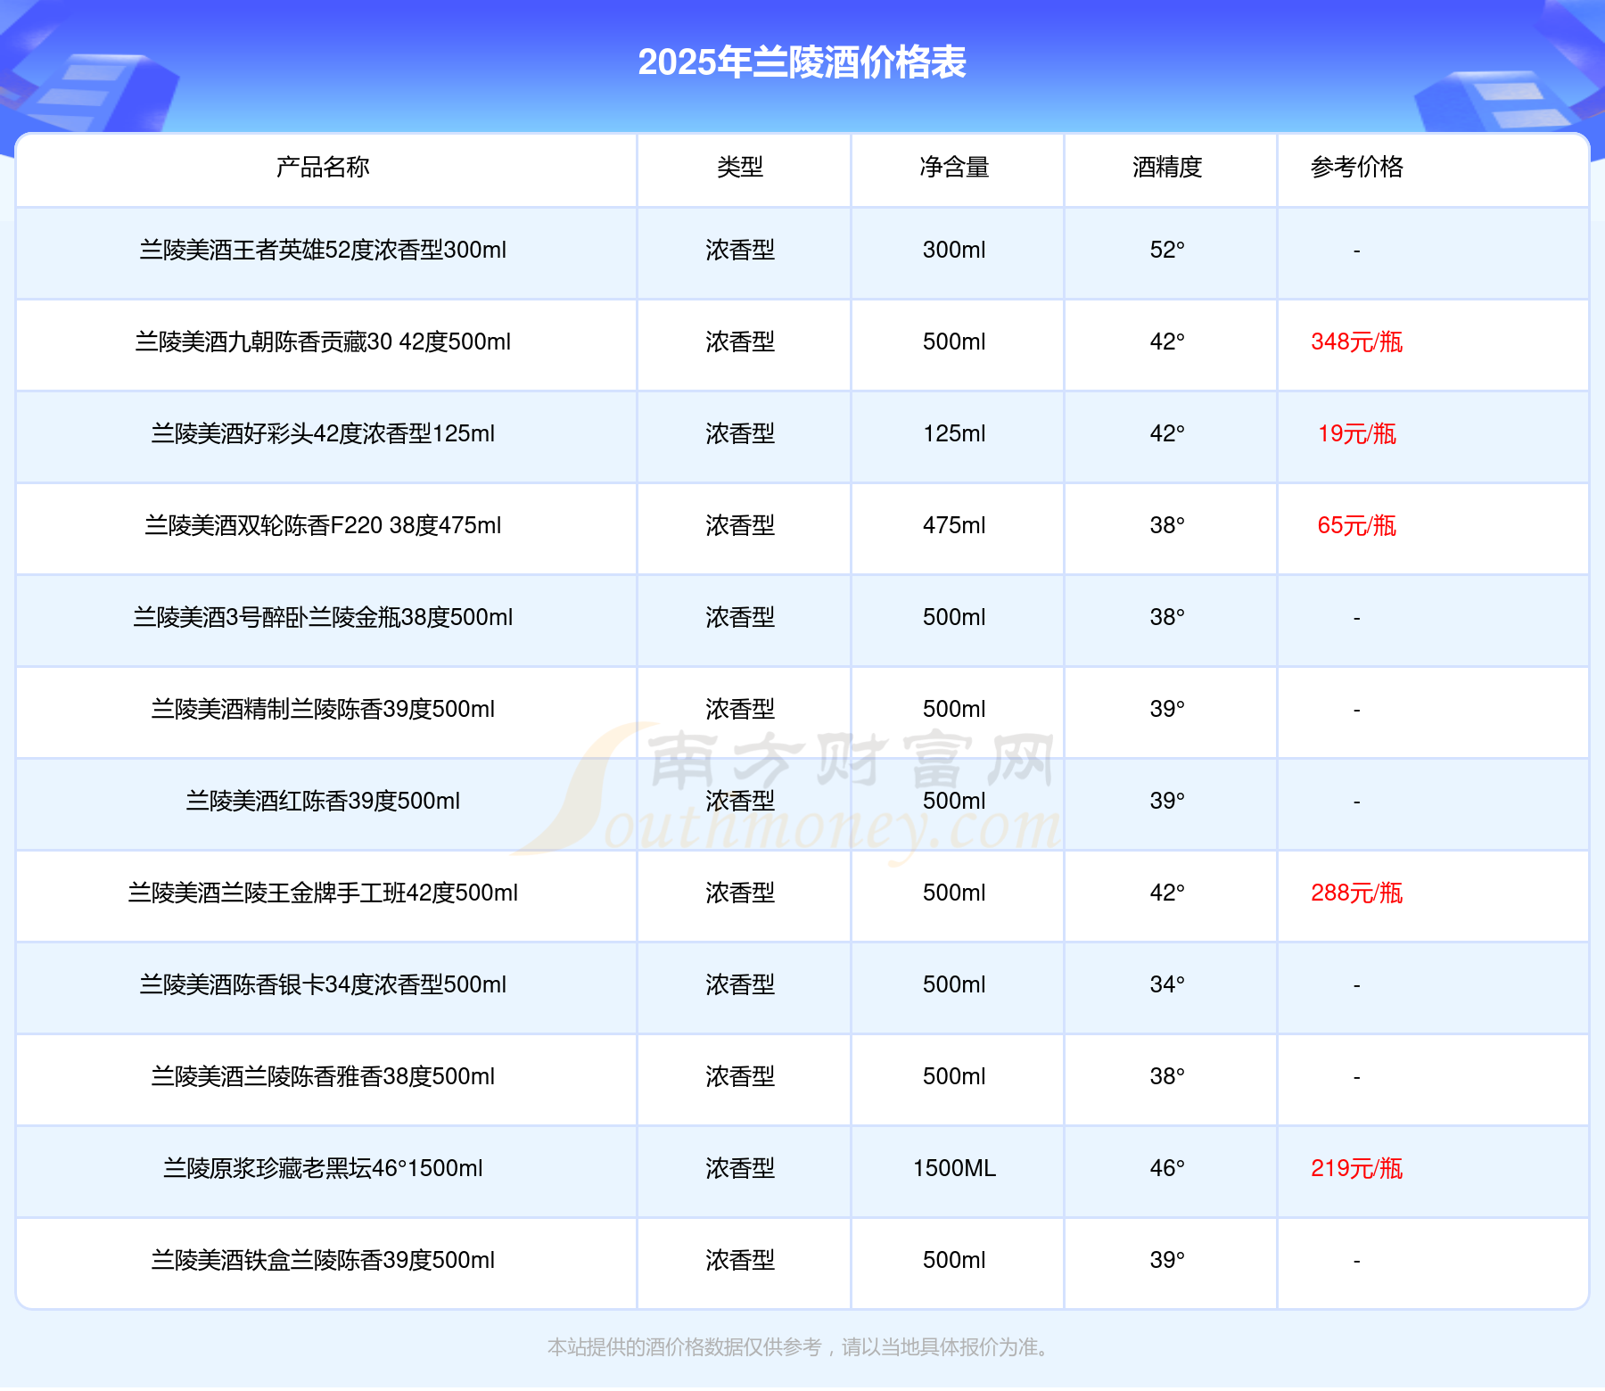Image resolution: width=1605 pixels, height=1391 pixels.
Task: Click 42° in the 兰陵王金牌手工班 row
Action: coord(1167,893)
